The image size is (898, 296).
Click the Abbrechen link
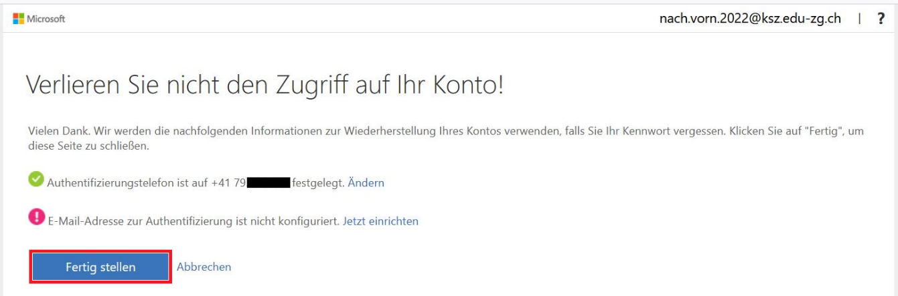pos(204,267)
